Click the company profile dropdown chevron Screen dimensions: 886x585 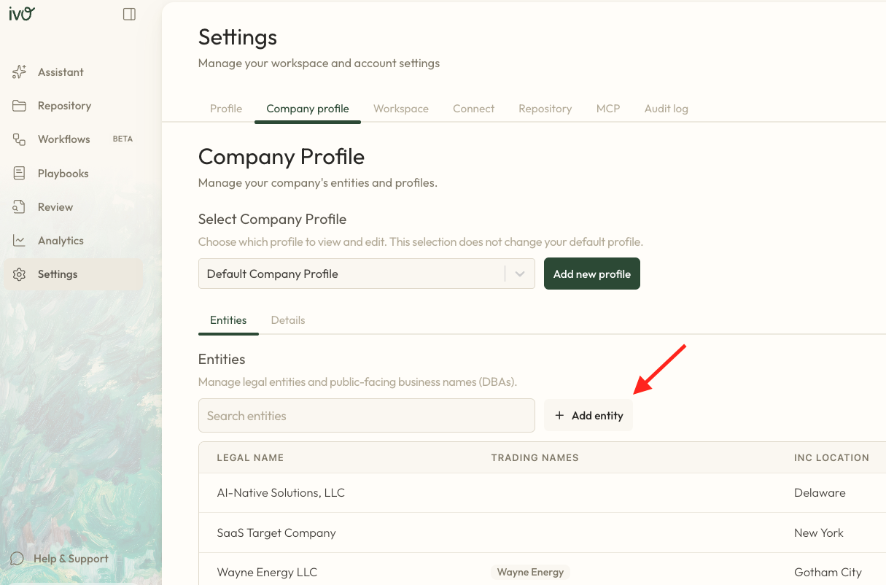click(520, 274)
